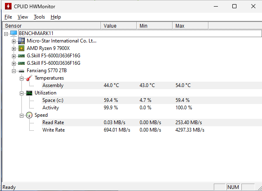Viewport: 262px width, 191px height.
Task: Click the BENCHMARK11 computer monitor icon
Action: [14, 33]
